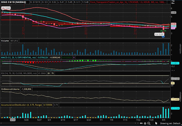Click the highlighted 5/10 date marker
This screenshot has height=126, width=182.
click(x=13, y=120)
